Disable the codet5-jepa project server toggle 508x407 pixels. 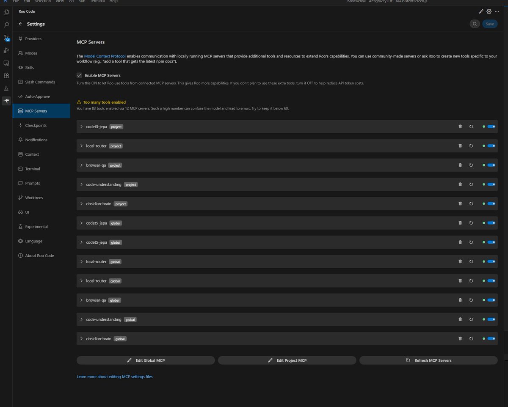pyautogui.click(x=491, y=126)
